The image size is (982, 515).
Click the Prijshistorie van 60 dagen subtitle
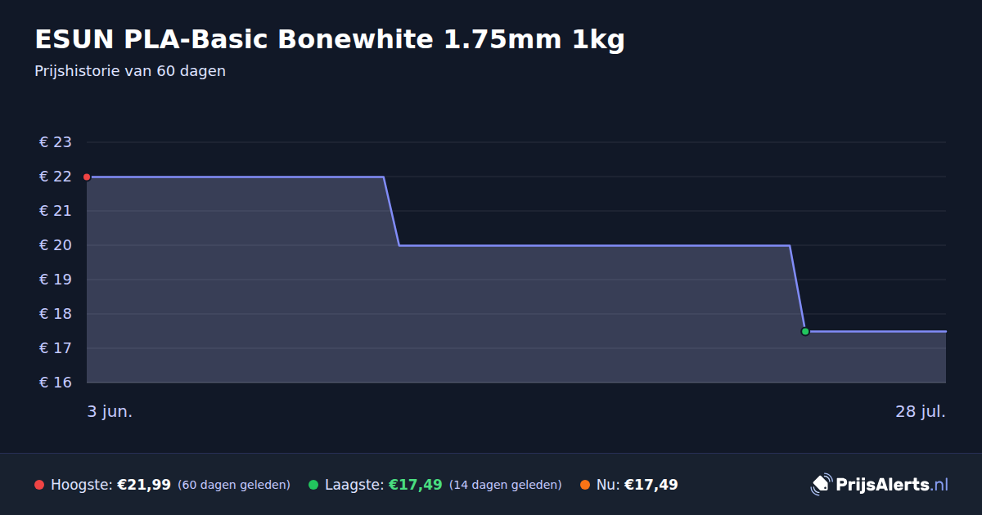click(x=130, y=71)
